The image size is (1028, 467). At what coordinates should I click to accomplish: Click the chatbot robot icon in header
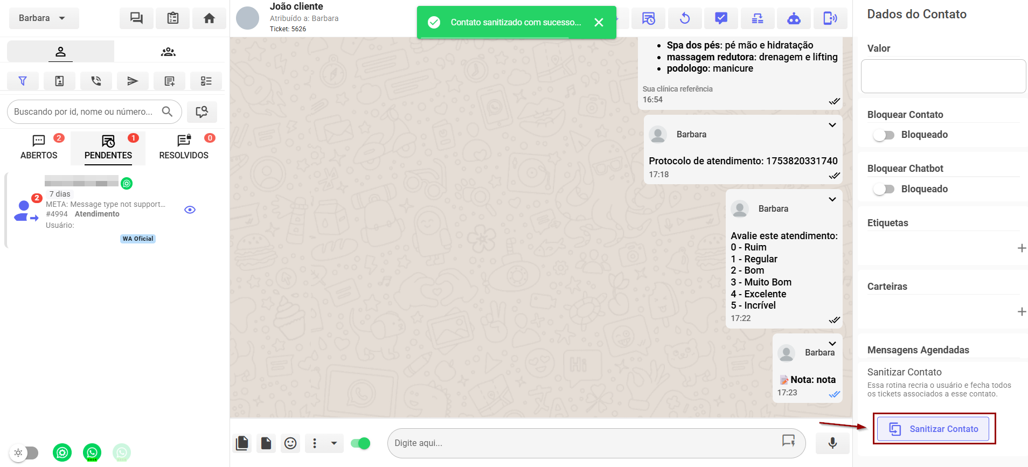coord(794,18)
